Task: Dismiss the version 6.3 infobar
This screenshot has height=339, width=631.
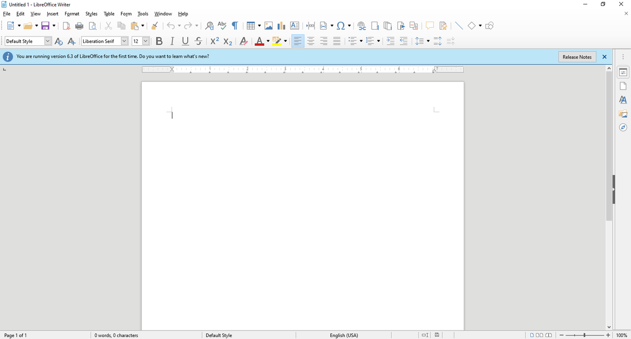Action: click(x=604, y=57)
